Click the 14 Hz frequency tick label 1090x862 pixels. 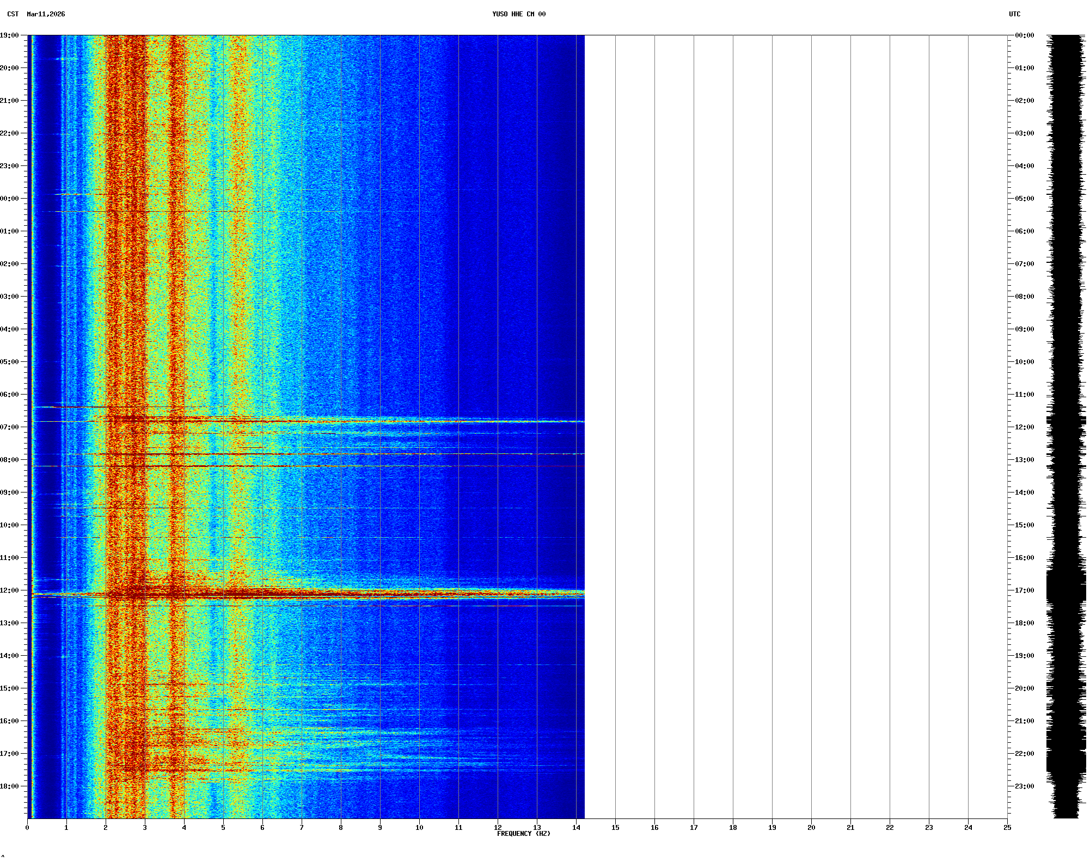[x=576, y=828]
